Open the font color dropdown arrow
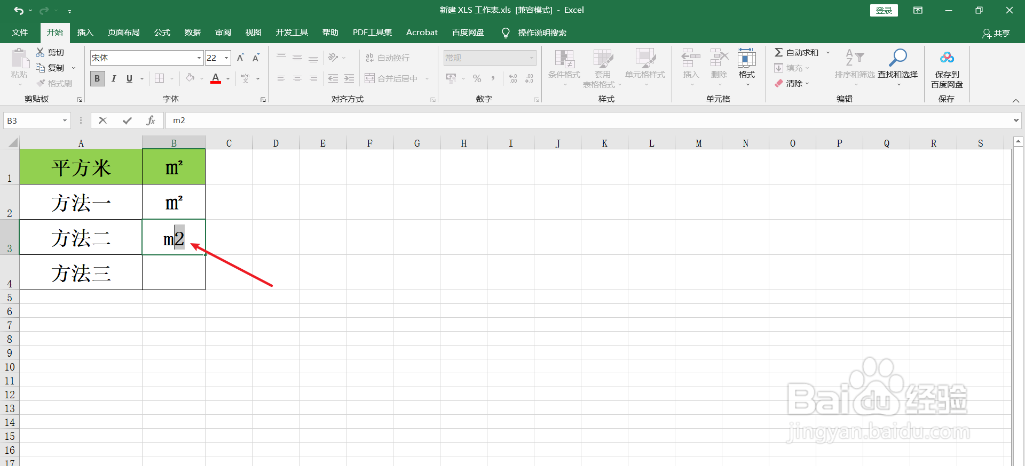Screen dimensions: 1025x466 pos(228,78)
